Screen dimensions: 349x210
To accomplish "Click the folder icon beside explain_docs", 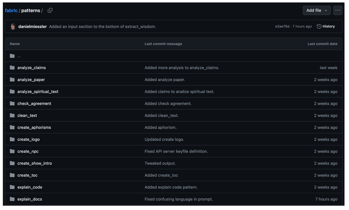I will point(12,199).
